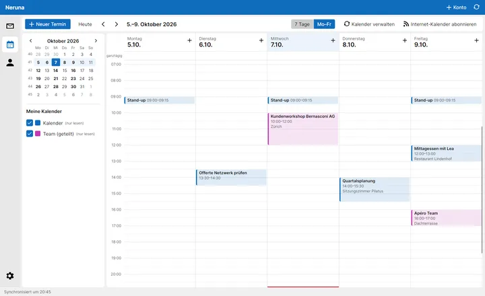This screenshot has width=485, height=296.
Task: Add event on Dienstag 6.10. plus
Action: [261, 40]
